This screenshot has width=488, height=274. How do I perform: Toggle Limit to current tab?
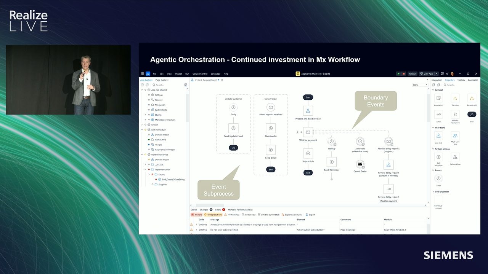point(268,215)
